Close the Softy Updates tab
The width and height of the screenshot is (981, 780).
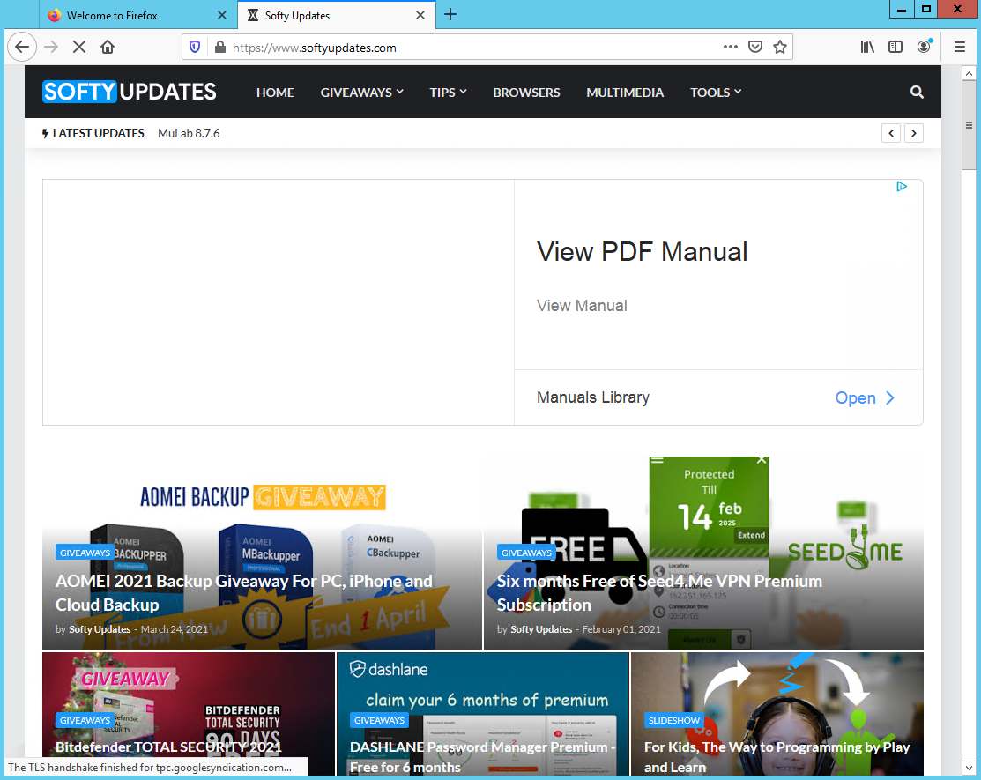coord(420,15)
